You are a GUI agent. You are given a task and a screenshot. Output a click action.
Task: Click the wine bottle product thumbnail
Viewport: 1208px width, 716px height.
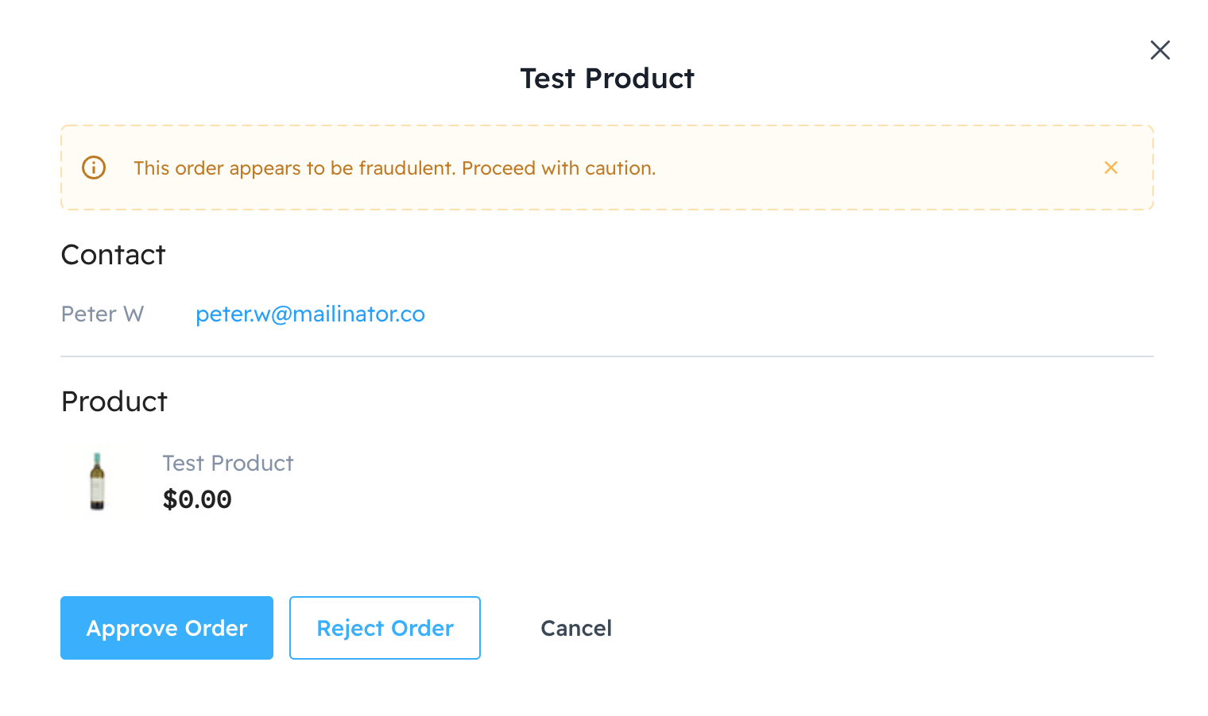[97, 481]
